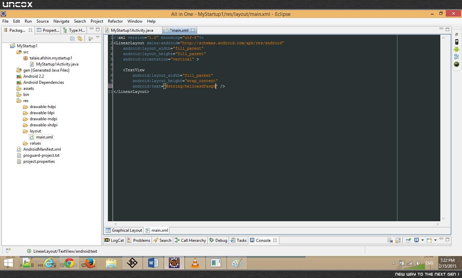Select the assets folder
This screenshot has width=462, height=278.
click(28, 88)
